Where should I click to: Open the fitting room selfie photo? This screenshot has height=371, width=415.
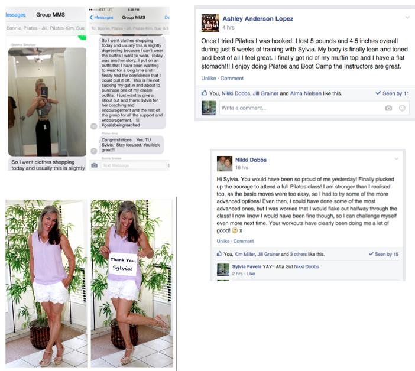(x=47, y=102)
